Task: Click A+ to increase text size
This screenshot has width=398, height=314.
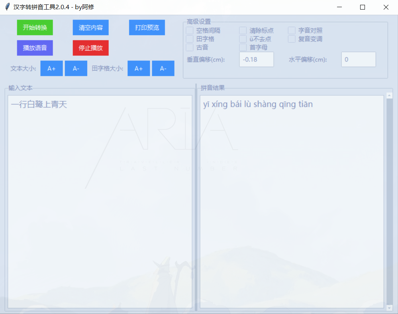Action: point(51,68)
